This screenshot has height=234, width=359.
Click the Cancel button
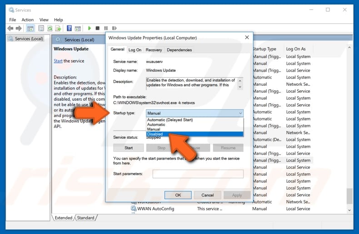coord(207,195)
